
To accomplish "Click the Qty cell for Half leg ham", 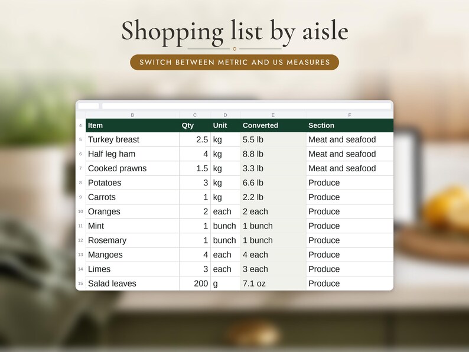I will coord(195,154).
